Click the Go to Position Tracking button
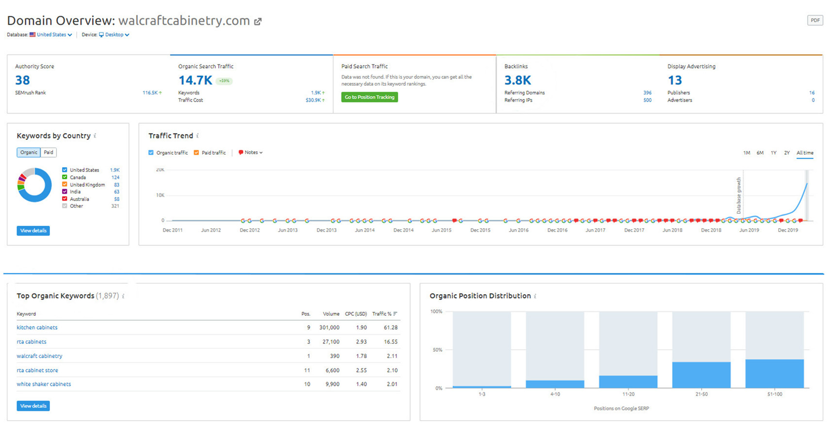Image resolution: width=834 pixels, height=436 pixels. coord(369,97)
